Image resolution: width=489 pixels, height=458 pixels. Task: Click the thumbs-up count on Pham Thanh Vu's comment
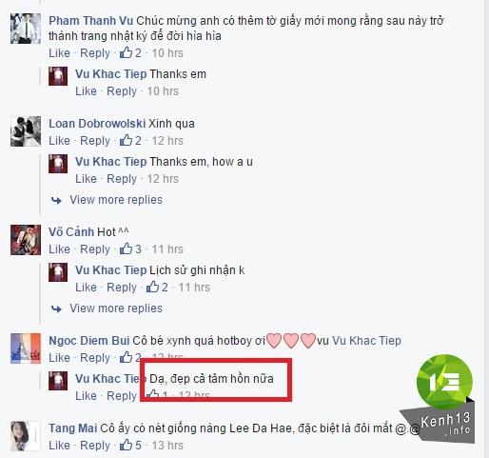(138, 53)
